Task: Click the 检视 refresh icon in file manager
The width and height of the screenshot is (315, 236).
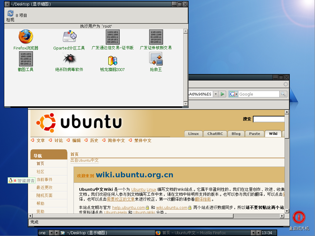Action: [10, 13]
